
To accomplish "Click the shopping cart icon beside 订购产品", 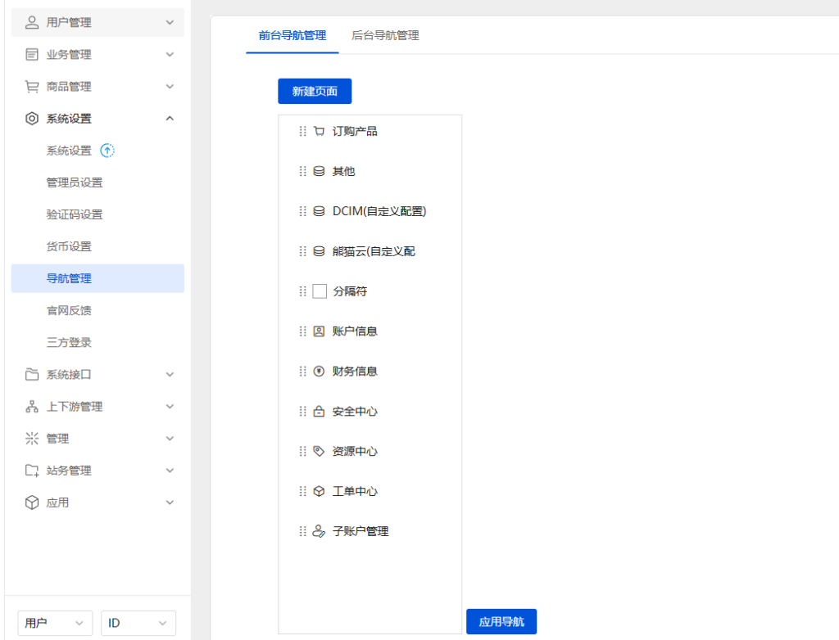I will tap(319, 131).
